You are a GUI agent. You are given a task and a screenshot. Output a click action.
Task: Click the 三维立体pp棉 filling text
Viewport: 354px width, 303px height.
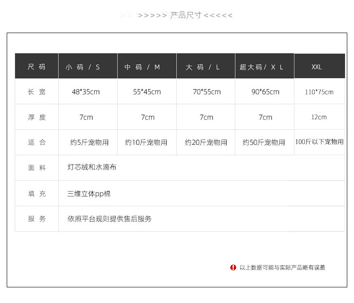89,194
